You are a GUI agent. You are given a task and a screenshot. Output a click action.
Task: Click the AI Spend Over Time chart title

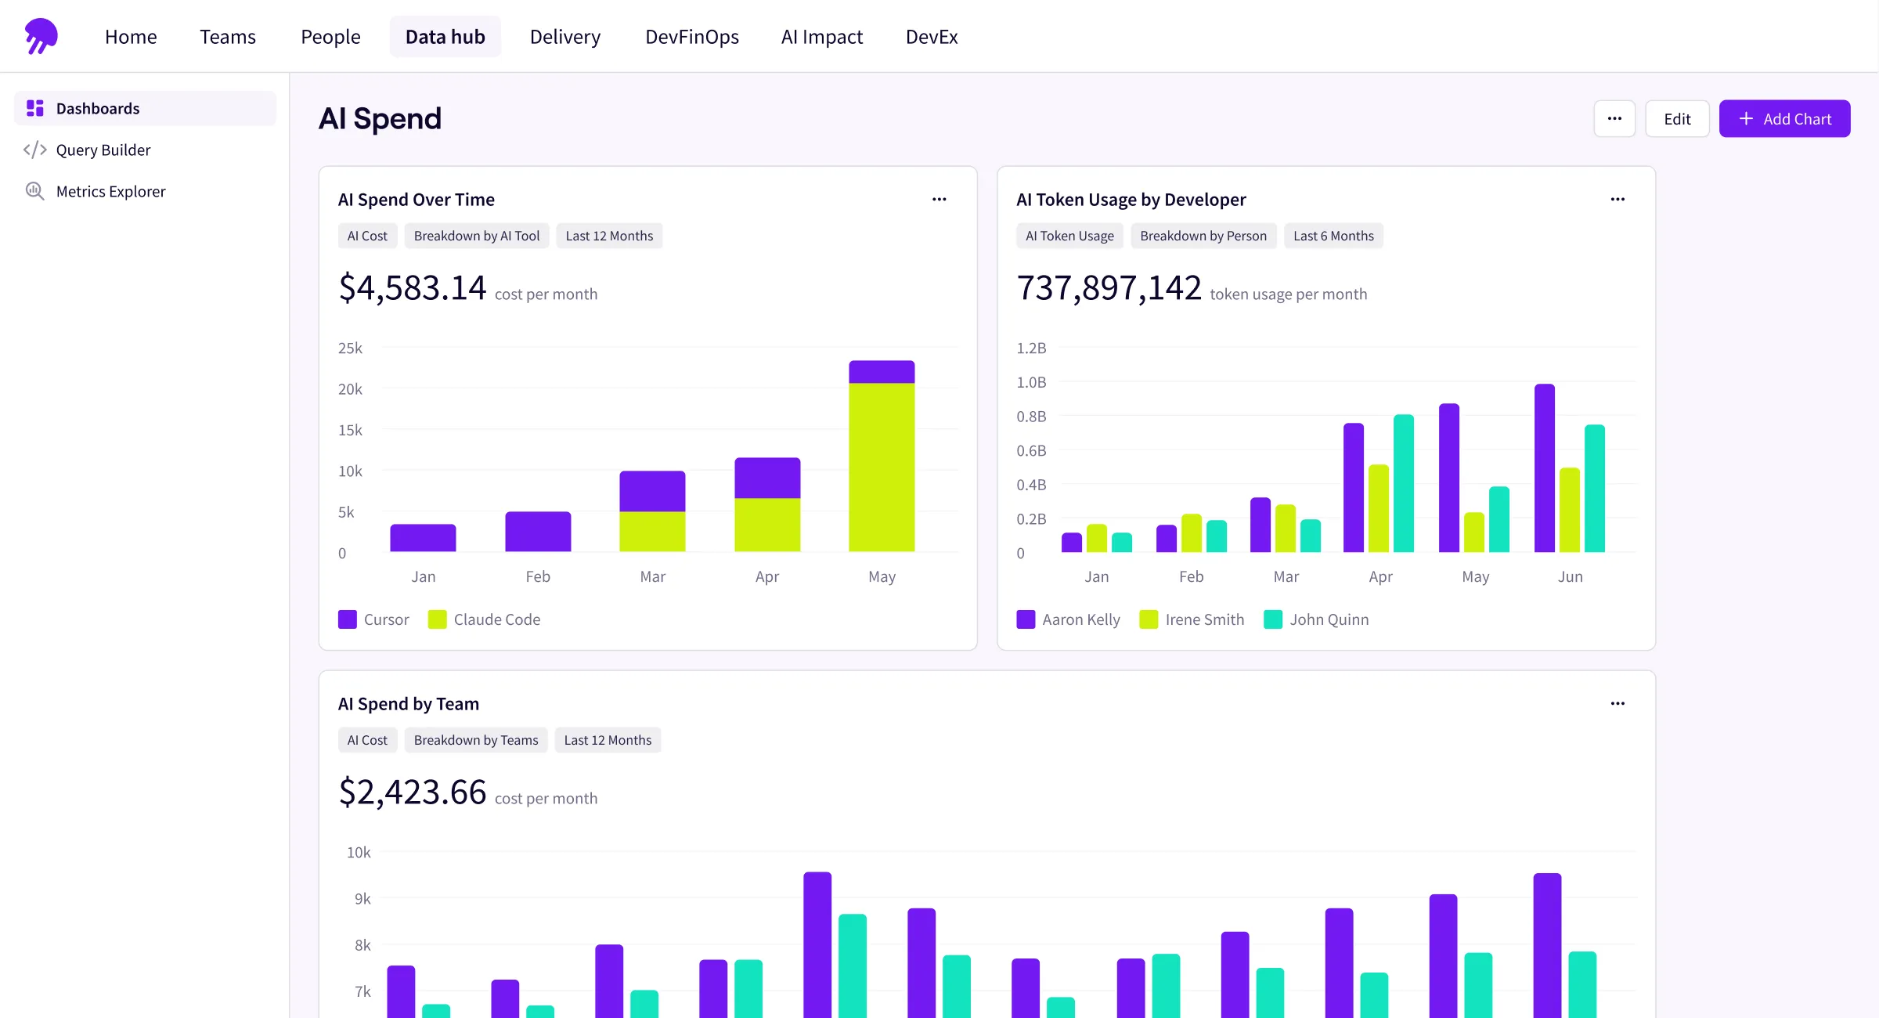tap(416, 199)
